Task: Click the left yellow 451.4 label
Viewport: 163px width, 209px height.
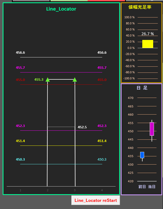Action: [20, 141]
